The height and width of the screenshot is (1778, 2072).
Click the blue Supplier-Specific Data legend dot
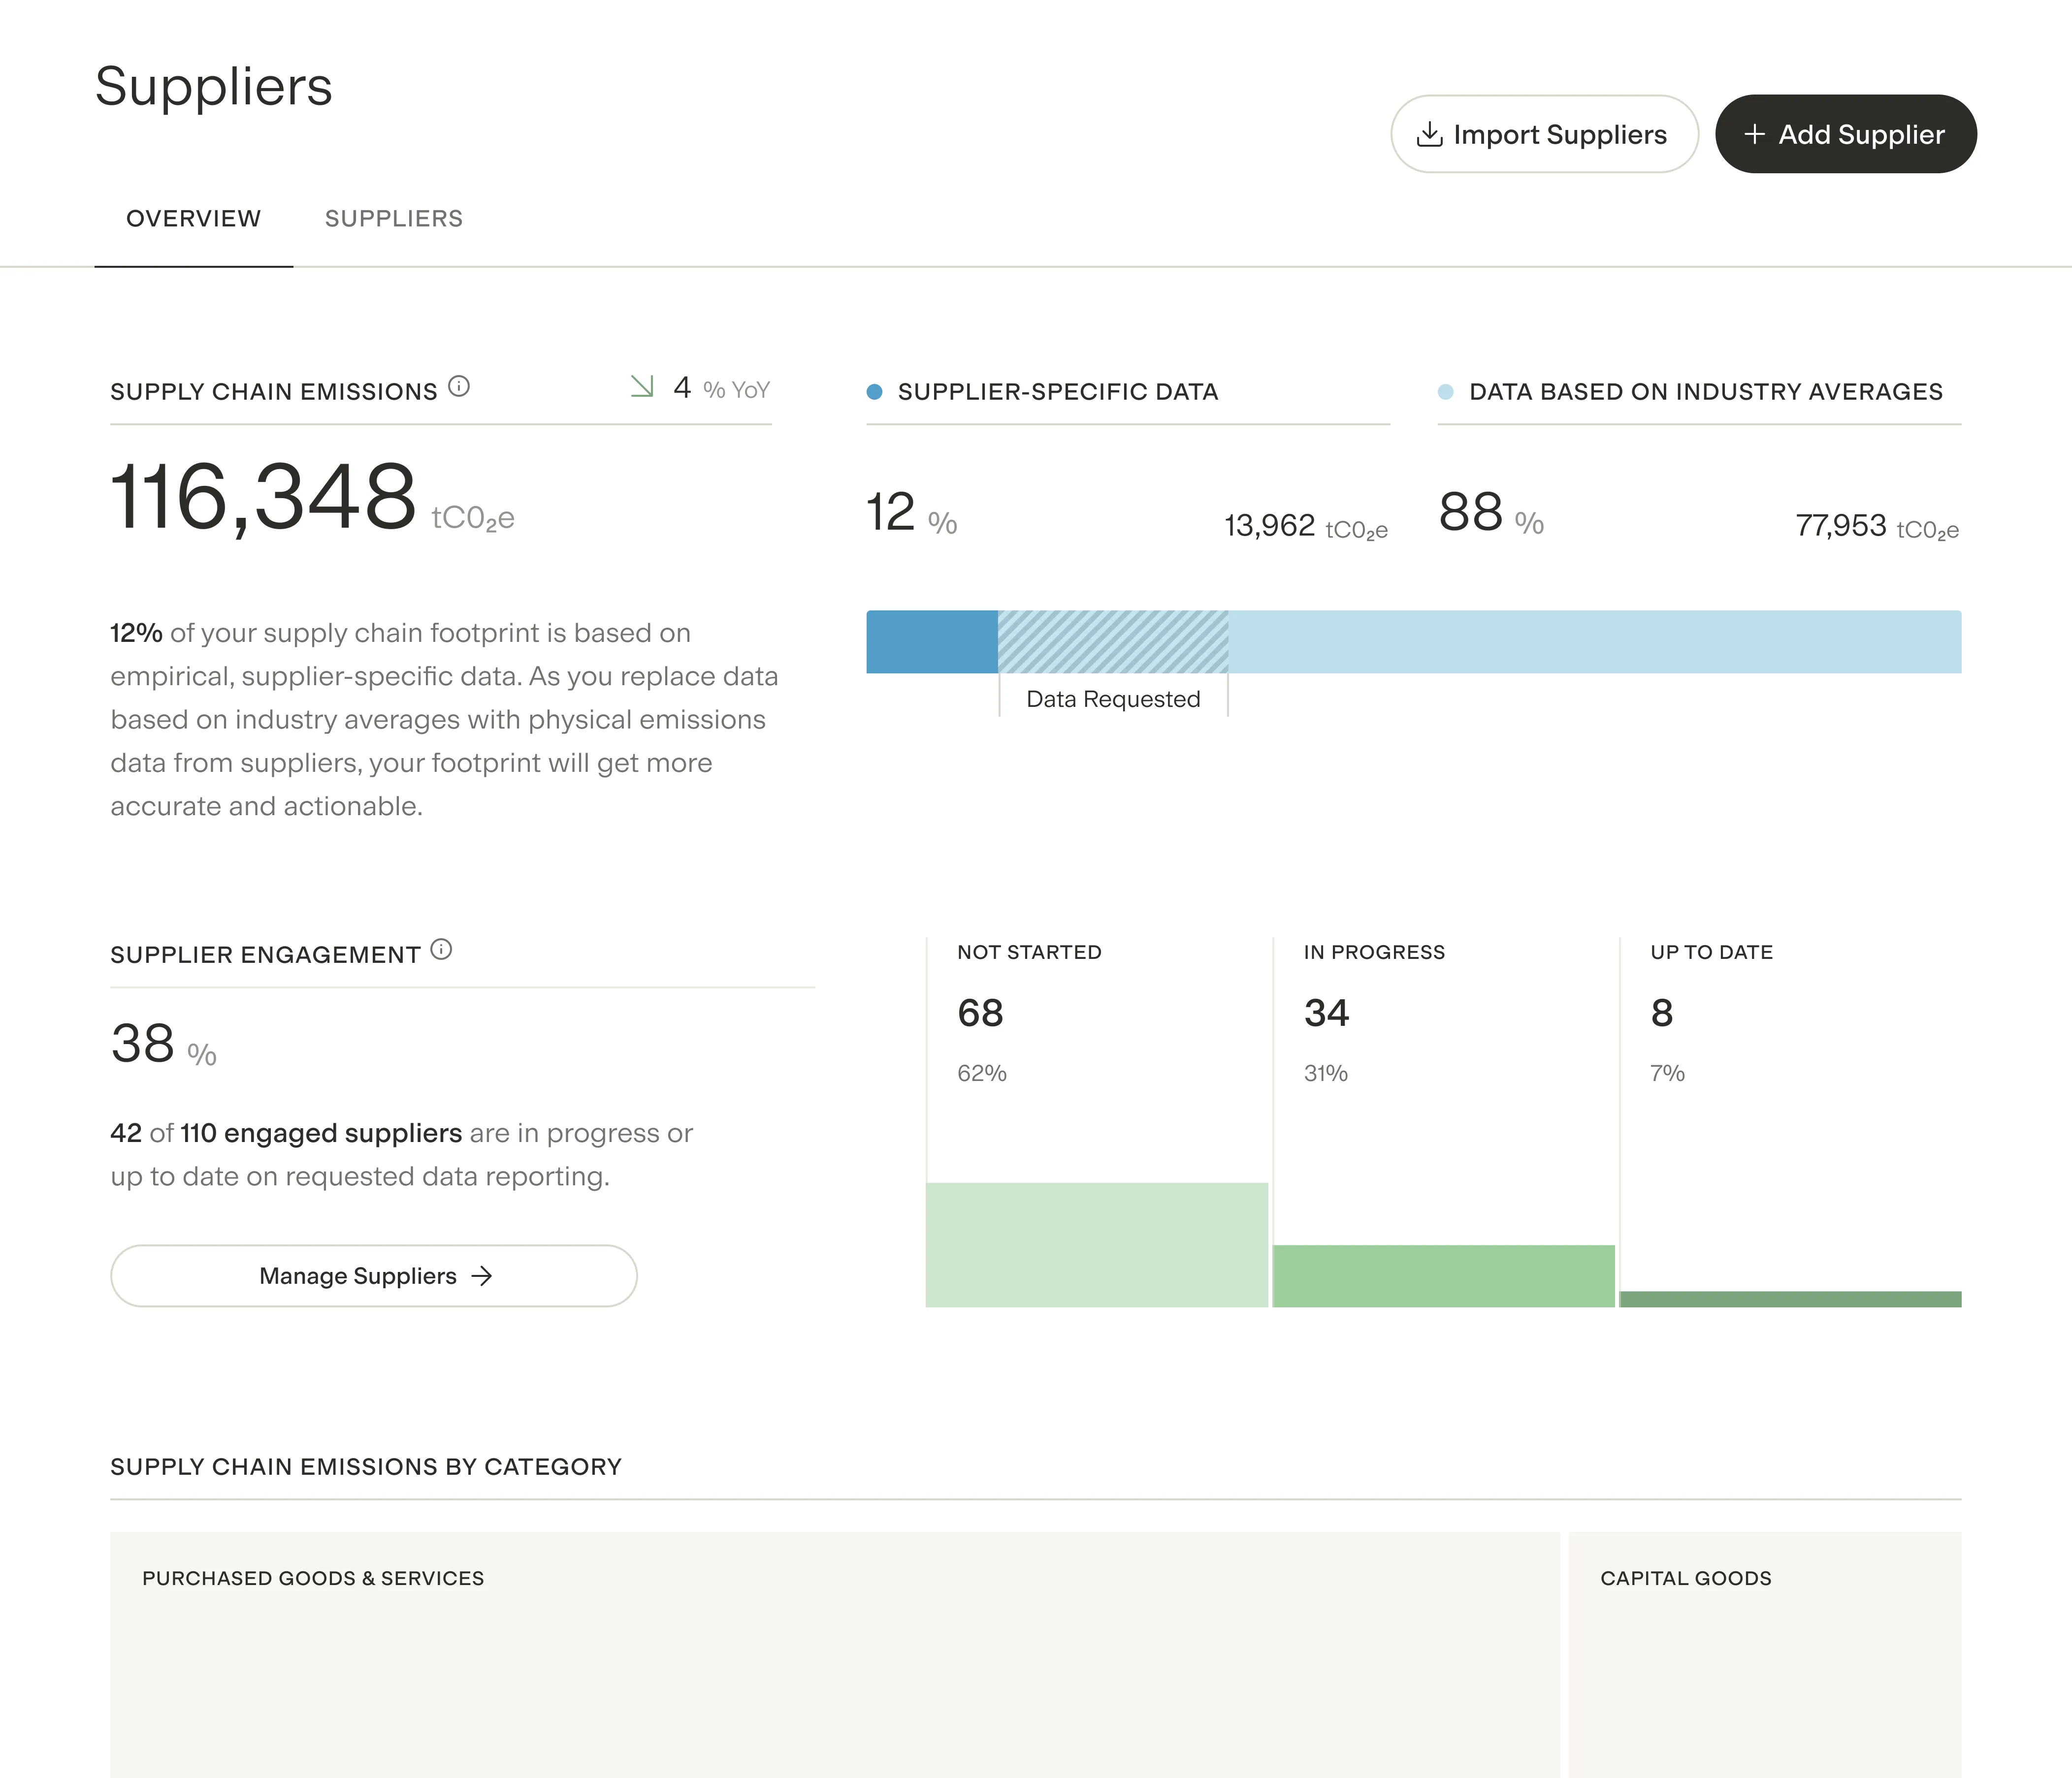click(874, 392)
